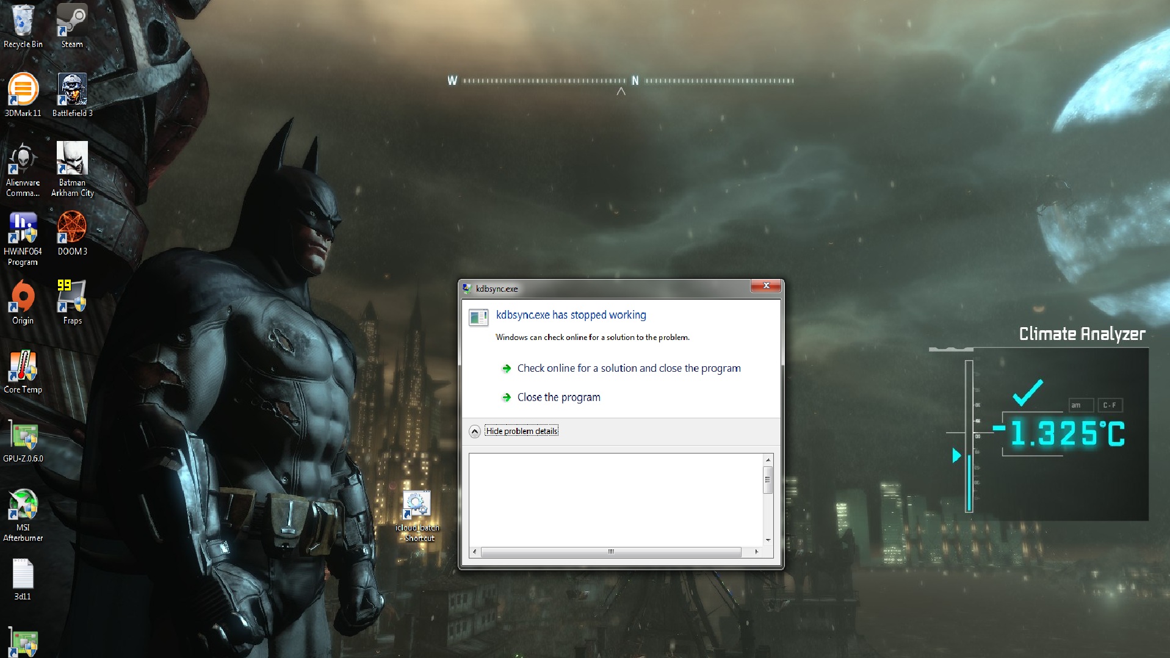The image size is (1170, 658).
Task: Close the kdbsync.exe error dialog
Action: click(x=766, y=286)
